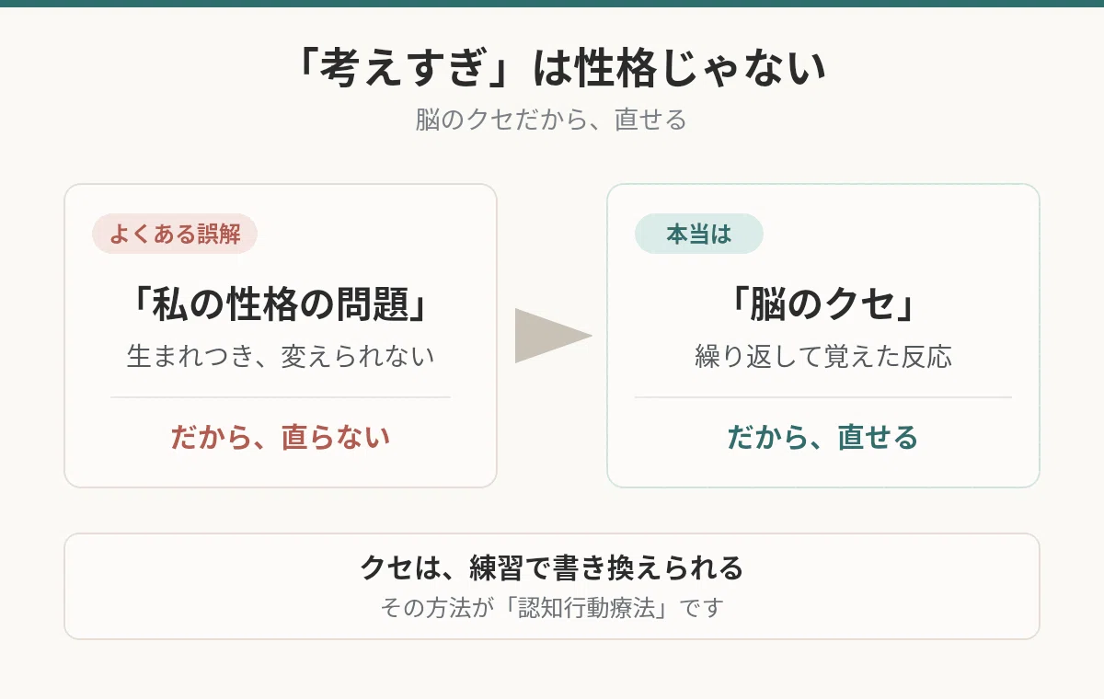Click the bold text 'クセは、練習で書き換えられる'

552,567
